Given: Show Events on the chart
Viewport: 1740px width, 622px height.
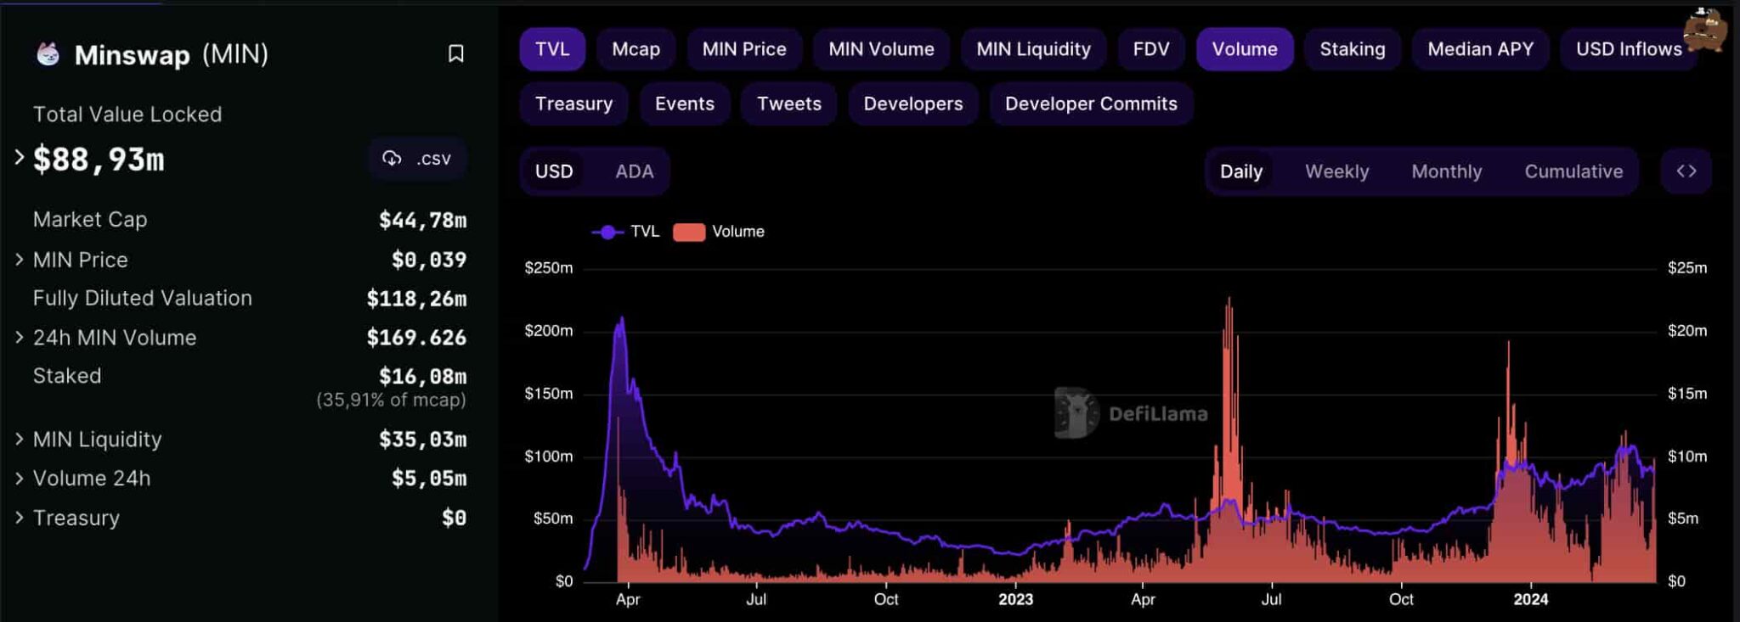Looking at the screenshot, I should coord(684,104).
